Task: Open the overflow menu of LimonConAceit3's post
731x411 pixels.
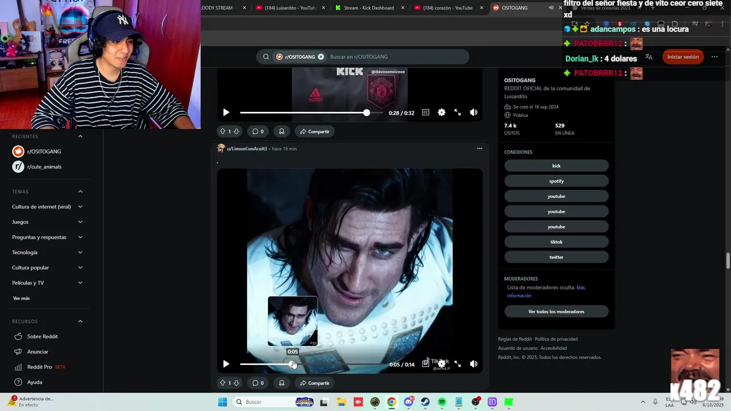Action: (x=480, y=148)
